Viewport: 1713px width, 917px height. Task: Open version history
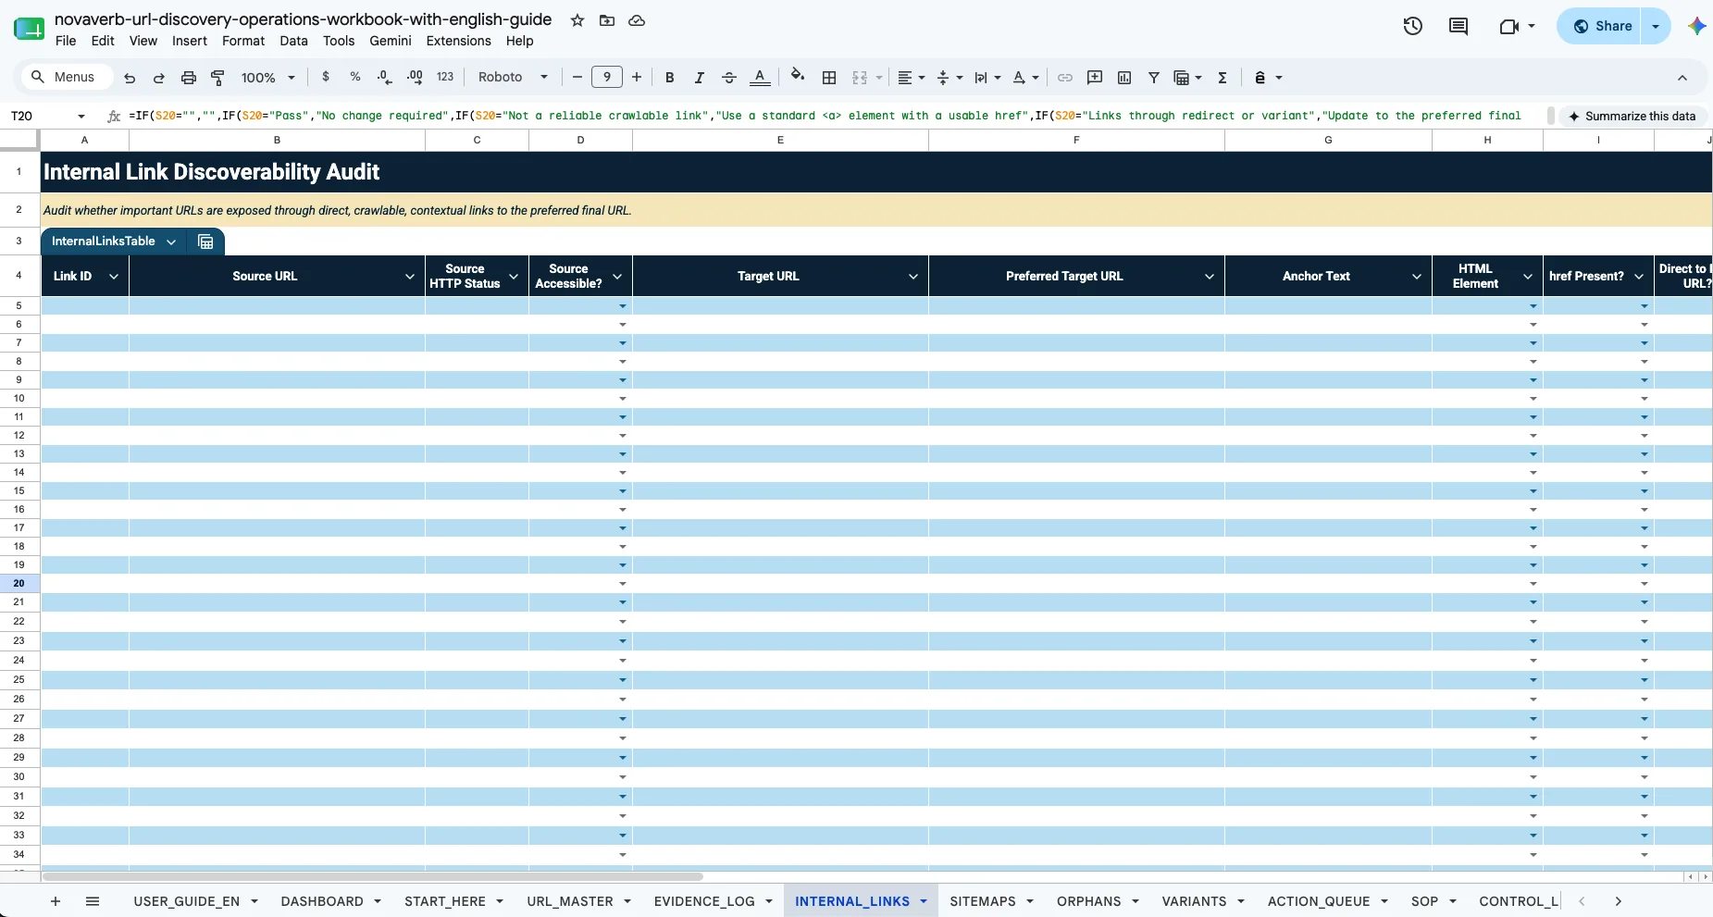pyautogui.click(x=1413, y=26)
